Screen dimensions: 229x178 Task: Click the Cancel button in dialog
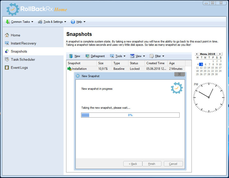[x=173, y=164]
